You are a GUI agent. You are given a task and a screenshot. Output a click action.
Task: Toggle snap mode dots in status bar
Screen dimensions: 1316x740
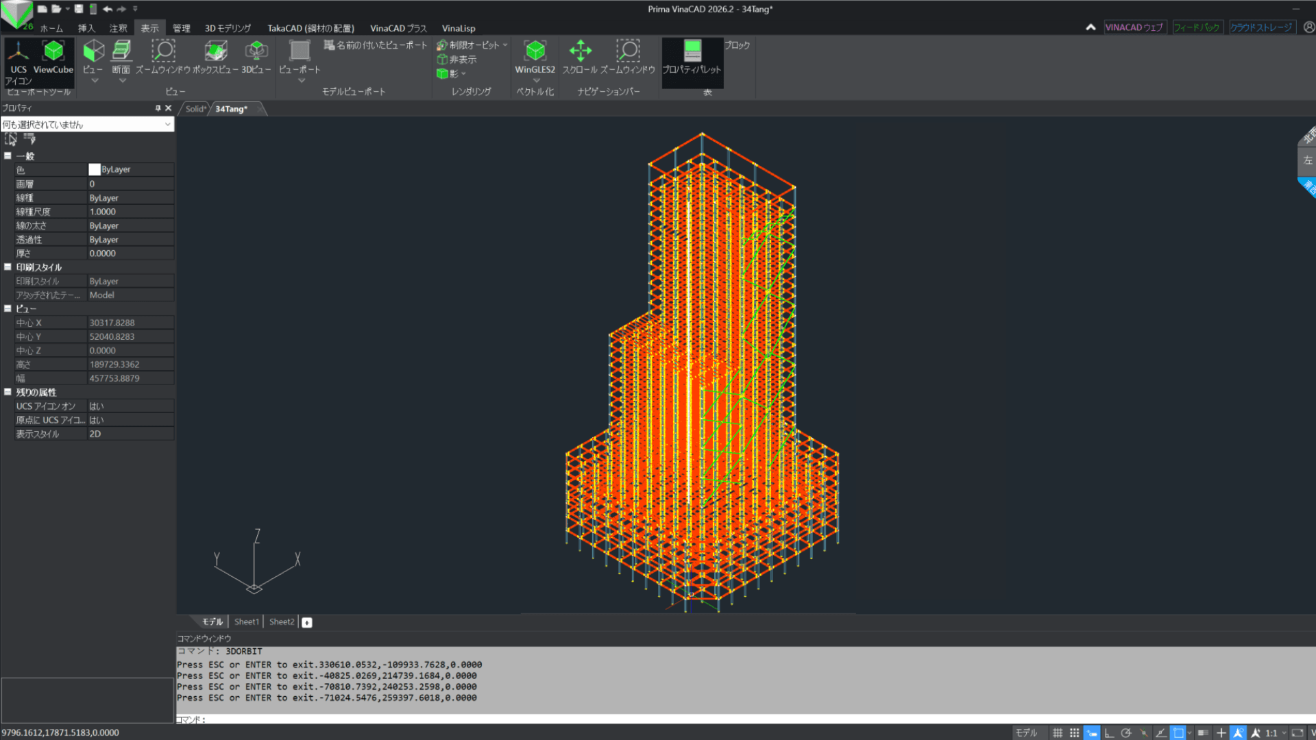point(1074,733)
